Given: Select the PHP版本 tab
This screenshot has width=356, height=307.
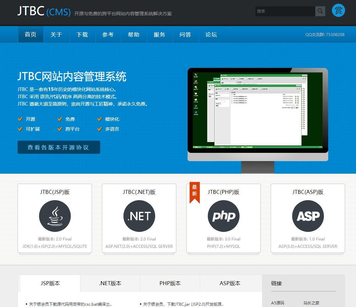Looking at the screenshot, I should point(170,283).
